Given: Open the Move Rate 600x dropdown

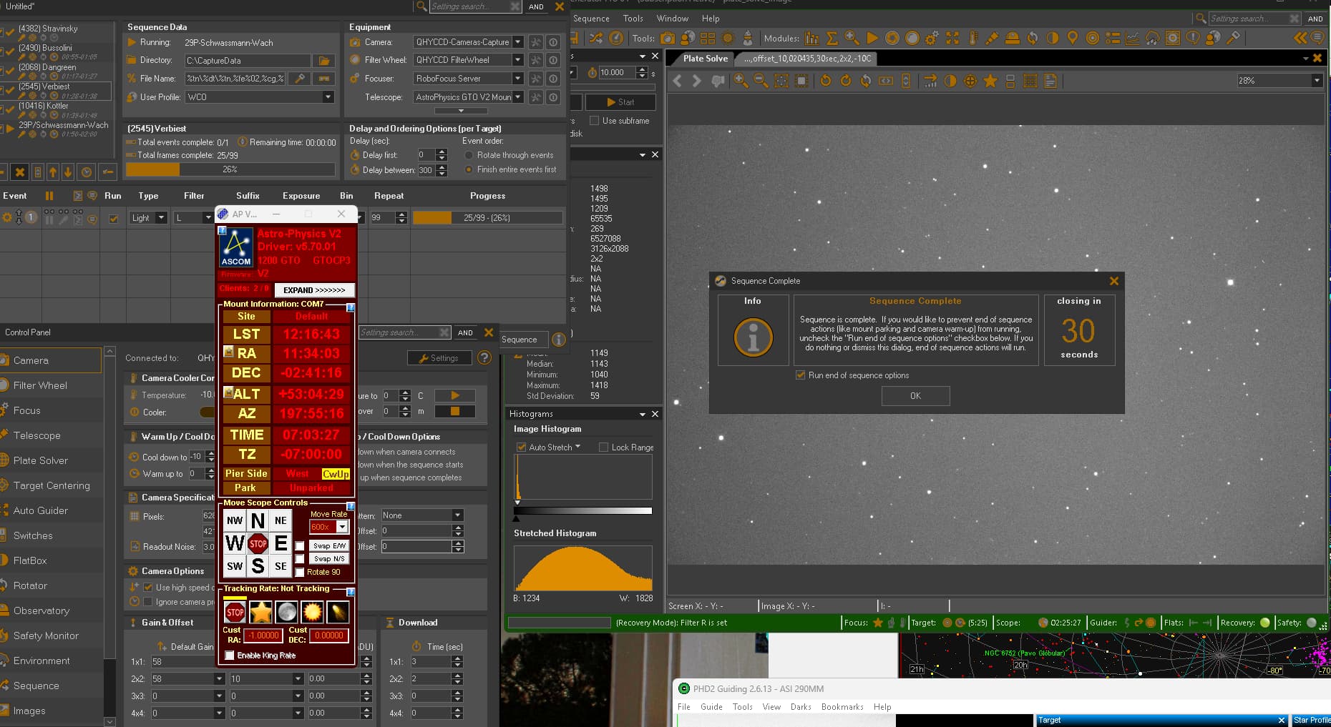Looking at the screenshot, I should click(342, 527).
